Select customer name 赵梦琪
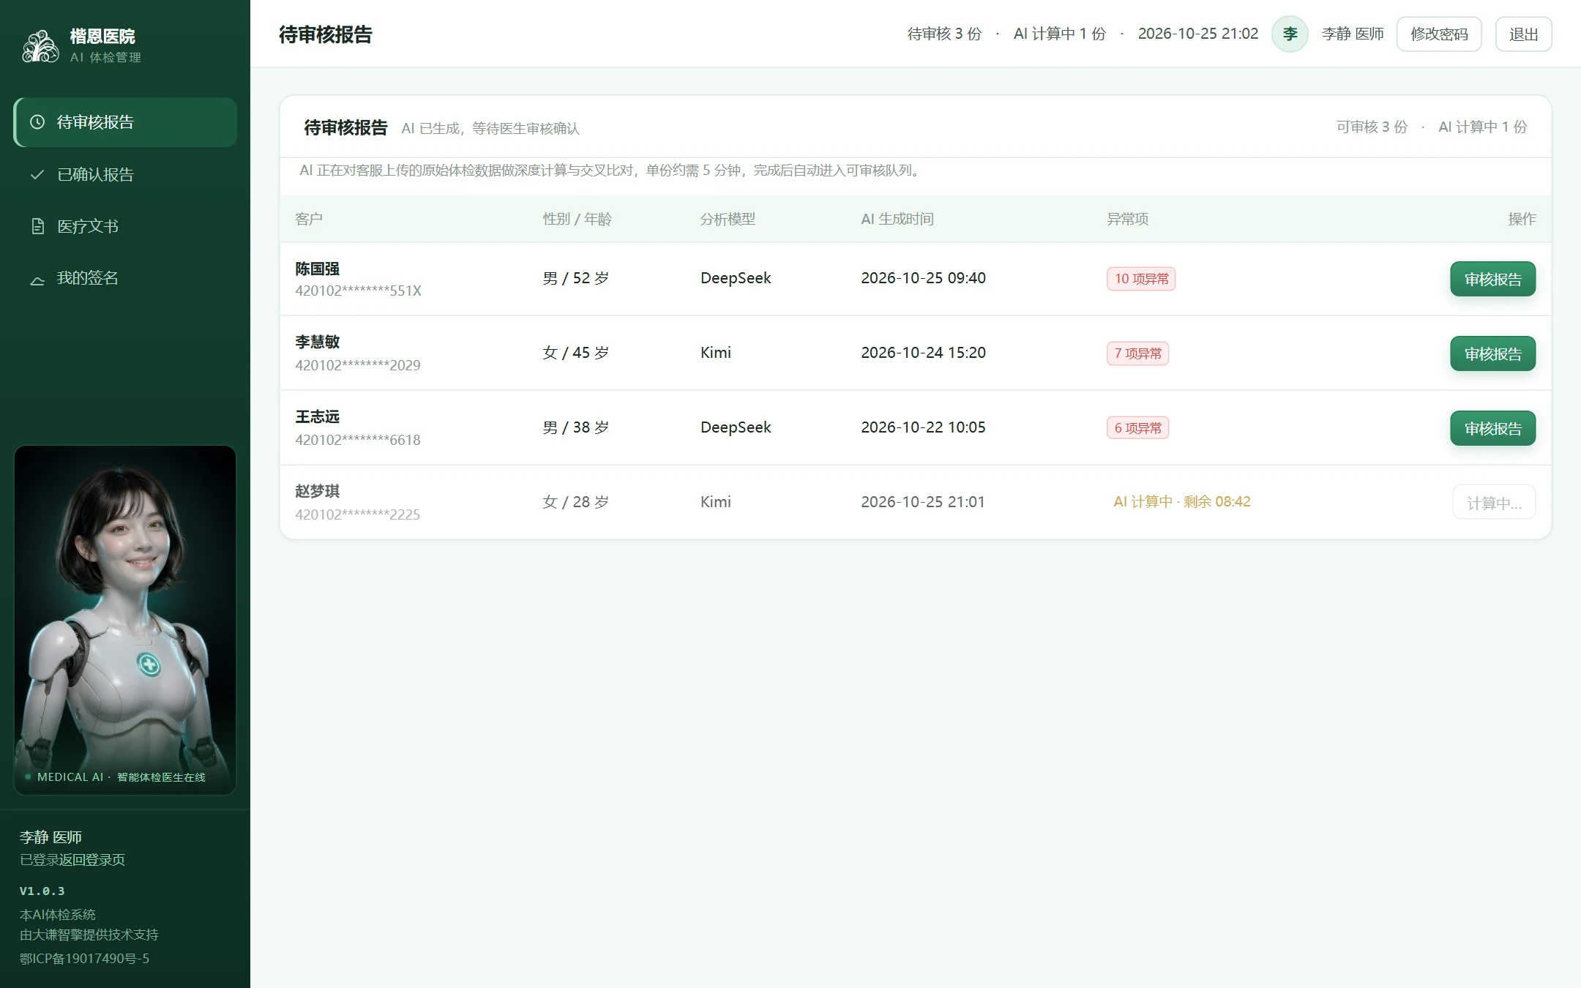The image size is (1581, 988). pyautogui.click(x=317, y=491)
